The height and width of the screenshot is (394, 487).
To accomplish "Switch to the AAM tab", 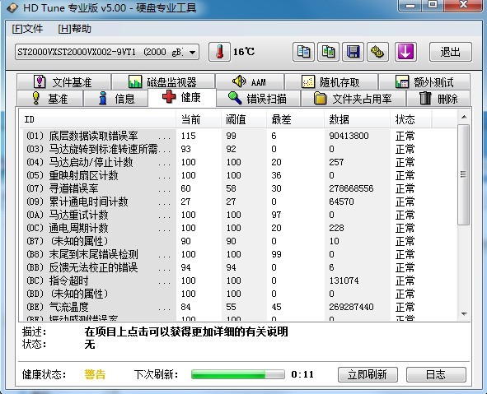I will (x=250, y=82).
